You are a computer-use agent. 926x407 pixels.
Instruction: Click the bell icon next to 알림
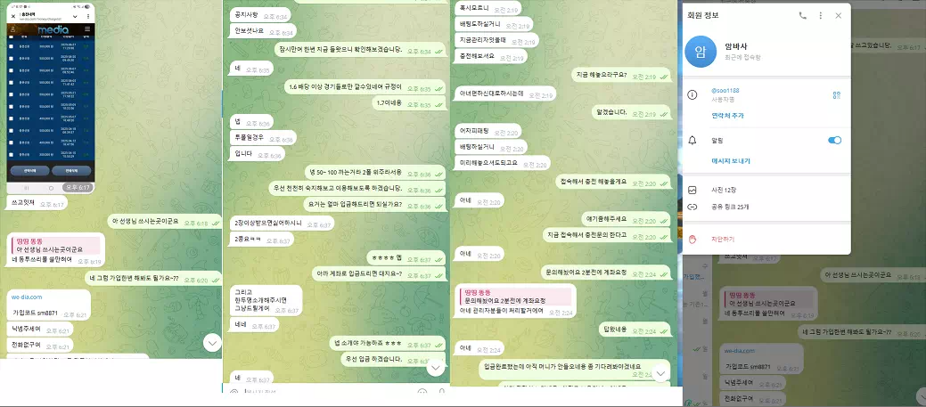(692, 141)
